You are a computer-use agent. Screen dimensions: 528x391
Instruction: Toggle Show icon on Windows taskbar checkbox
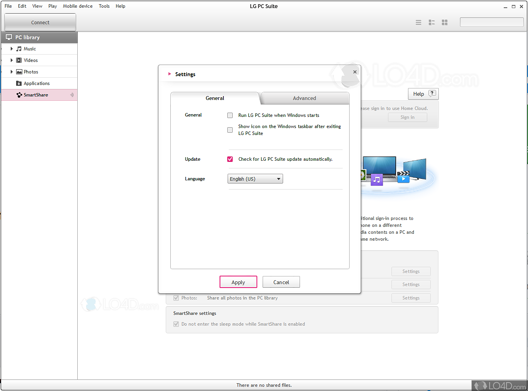point(230,130)
